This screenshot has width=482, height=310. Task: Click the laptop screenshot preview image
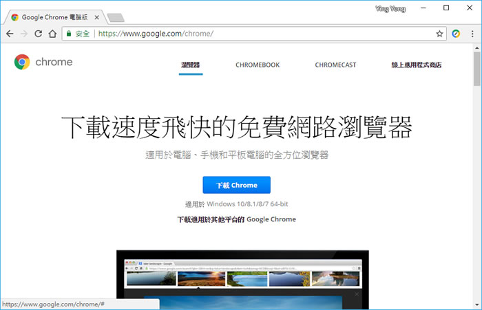point(242,280)
